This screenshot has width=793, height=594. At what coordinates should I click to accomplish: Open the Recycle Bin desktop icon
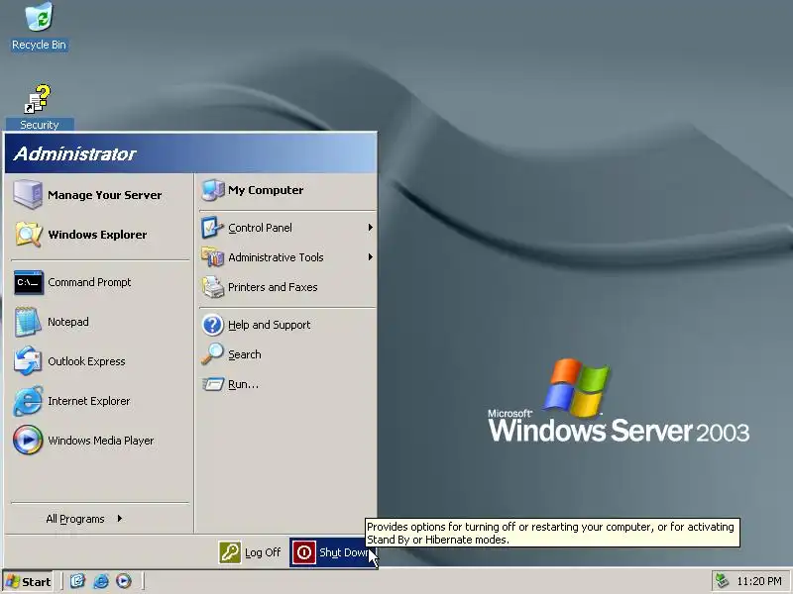pyautogui.click(x=39, y=16)
